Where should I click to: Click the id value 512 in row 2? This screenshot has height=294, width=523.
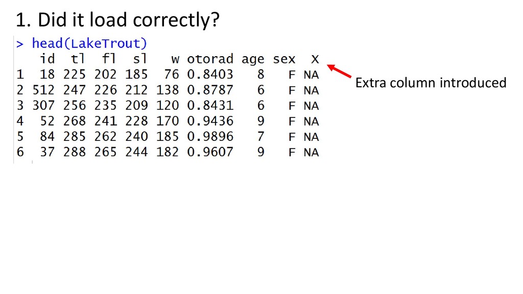coord(43,90)
